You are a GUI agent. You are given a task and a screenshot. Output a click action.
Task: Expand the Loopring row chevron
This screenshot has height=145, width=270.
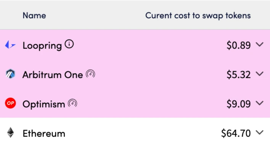click(259, 45)
